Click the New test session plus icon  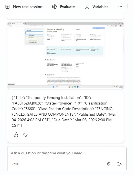[x=7, y=7]
